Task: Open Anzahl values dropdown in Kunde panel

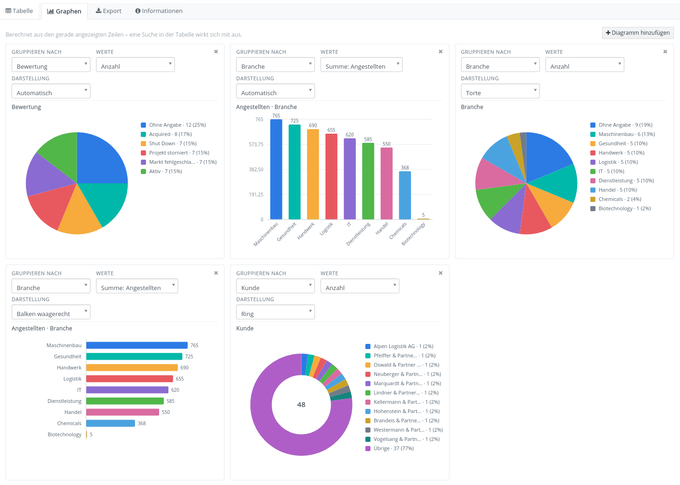Action: coord(360,286)
